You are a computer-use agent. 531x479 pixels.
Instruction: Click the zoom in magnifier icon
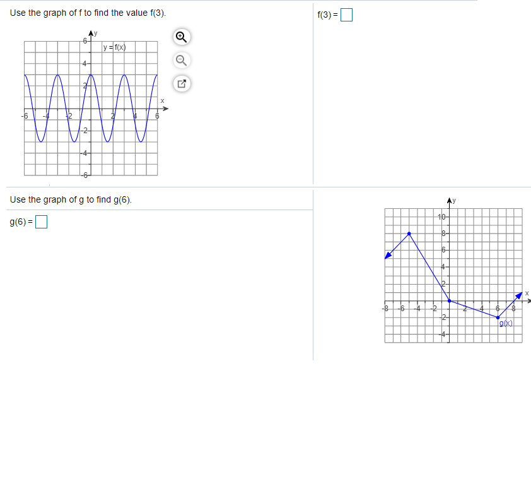(181, 37)
